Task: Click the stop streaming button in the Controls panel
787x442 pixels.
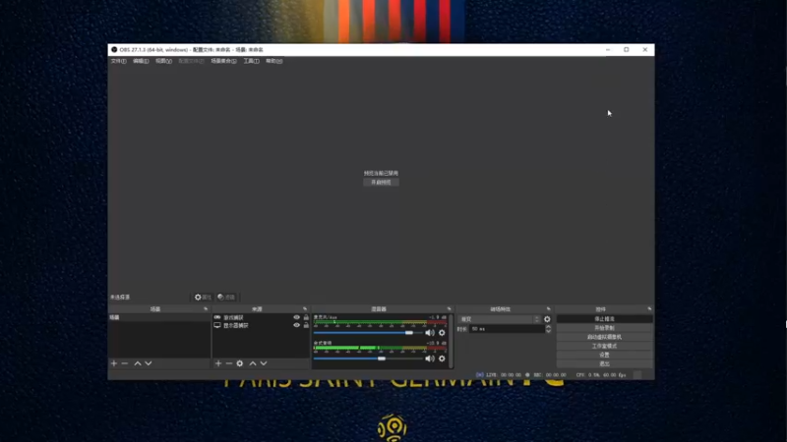Action: point(604,318)
